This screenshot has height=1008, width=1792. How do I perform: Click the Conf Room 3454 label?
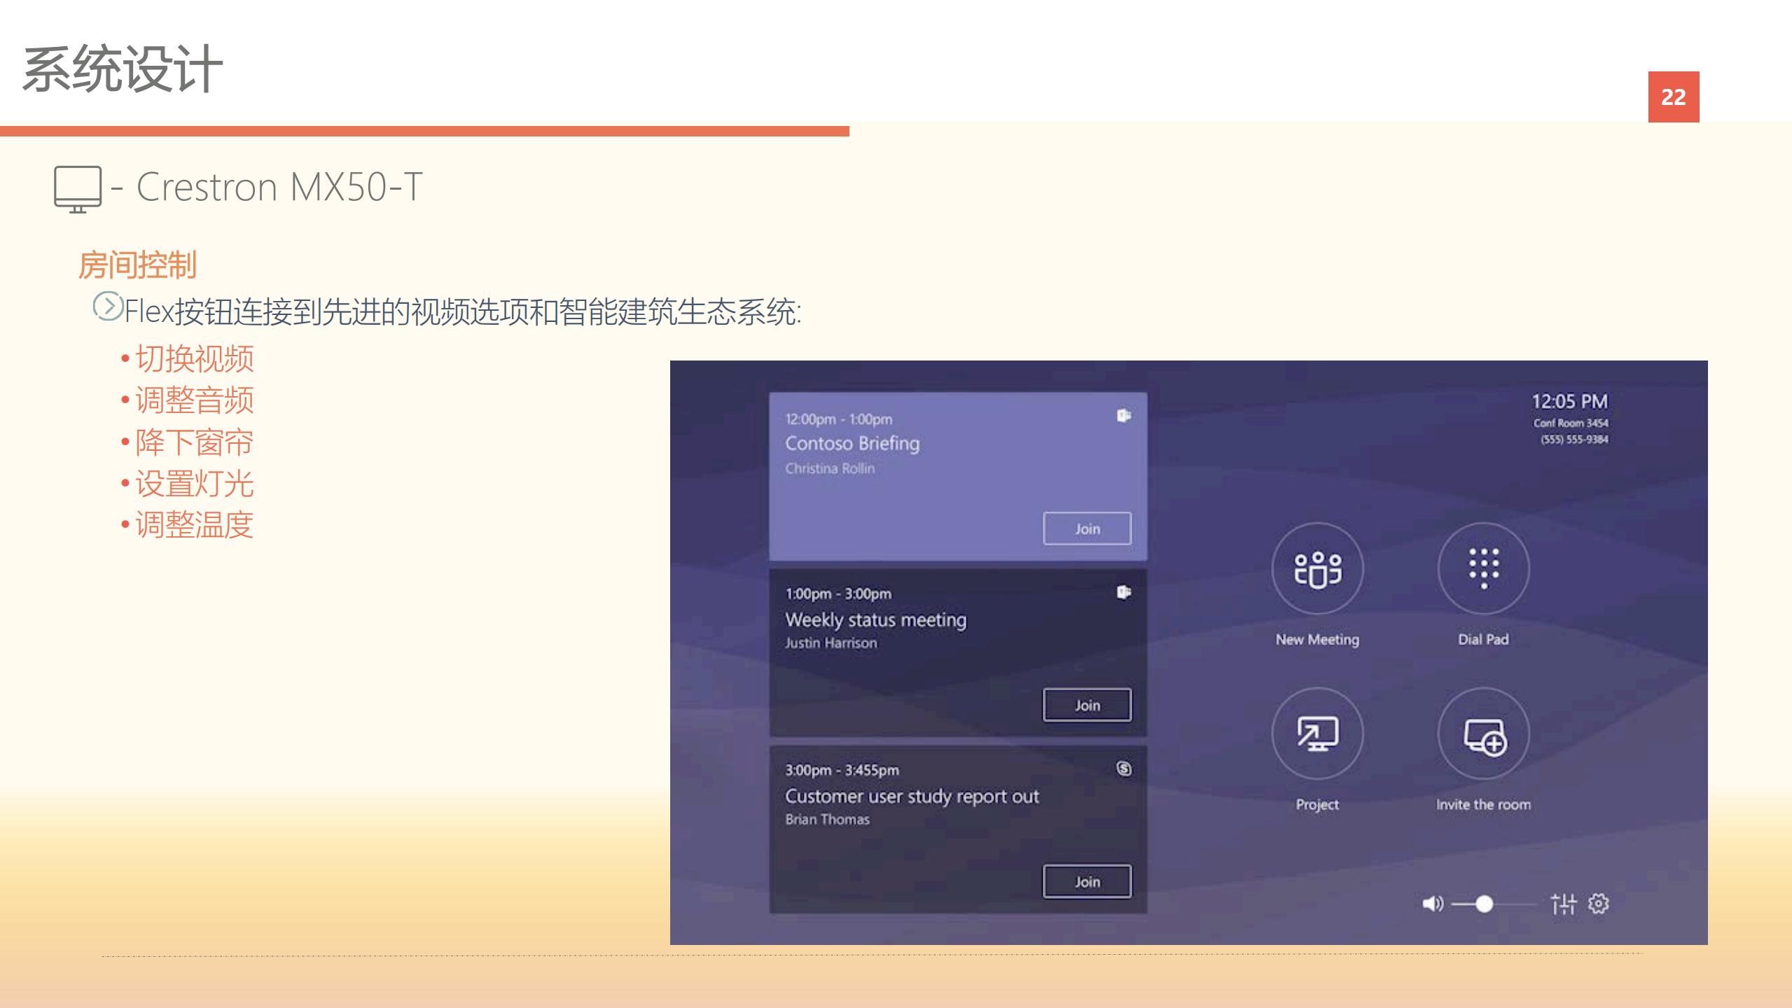click(1571, 423)
